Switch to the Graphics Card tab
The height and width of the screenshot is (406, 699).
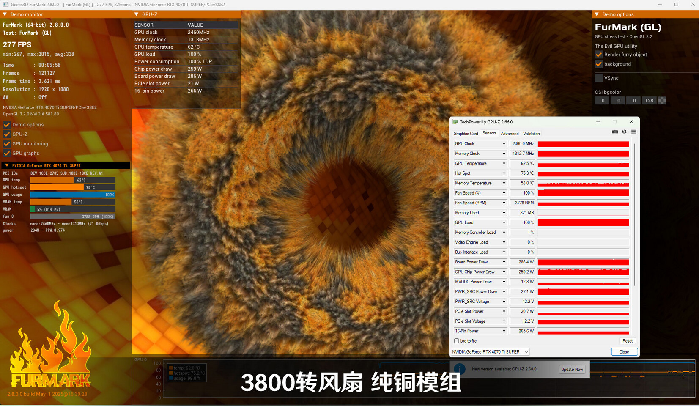[x=466, y=134]
